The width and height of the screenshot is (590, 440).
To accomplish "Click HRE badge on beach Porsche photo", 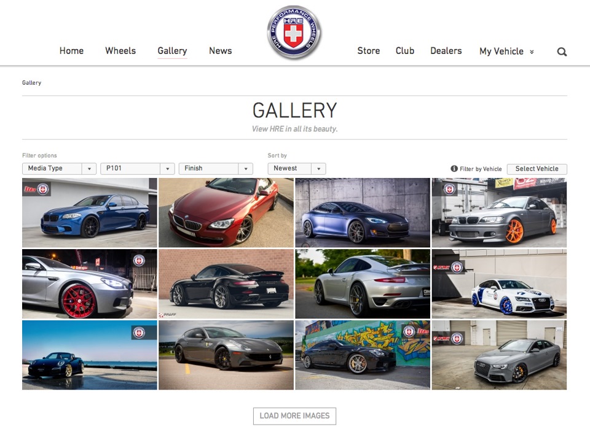I will (x=139, y=333).
